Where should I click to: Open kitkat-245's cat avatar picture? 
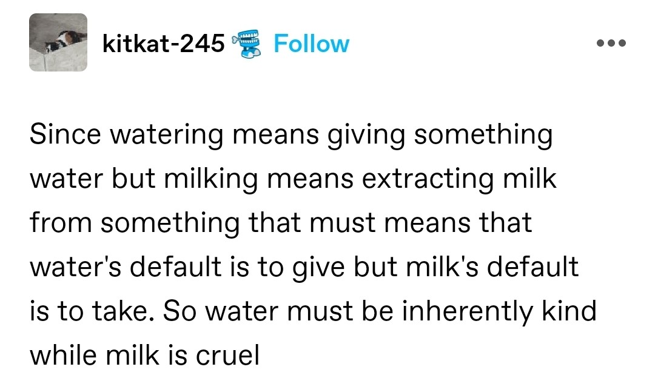click(58, 43)
